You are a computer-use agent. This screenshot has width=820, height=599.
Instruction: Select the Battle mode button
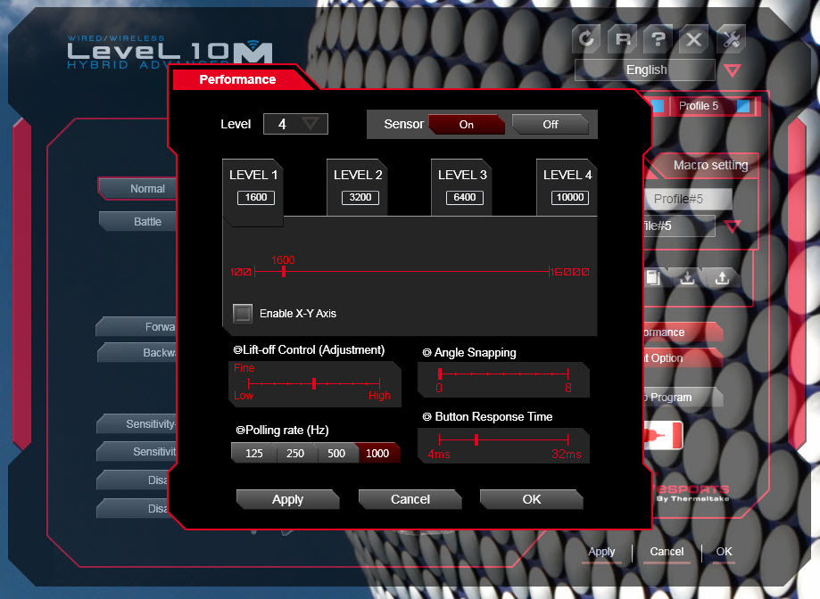pos(137,221)
